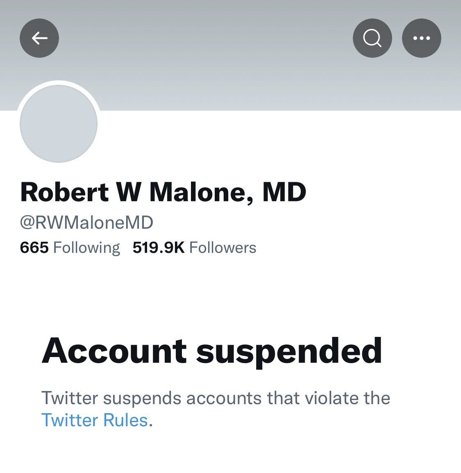Follow the blue Twitter Rules link
Image resolution: width=461 pixels, height=473 pixels.
(x=95, y=420)
